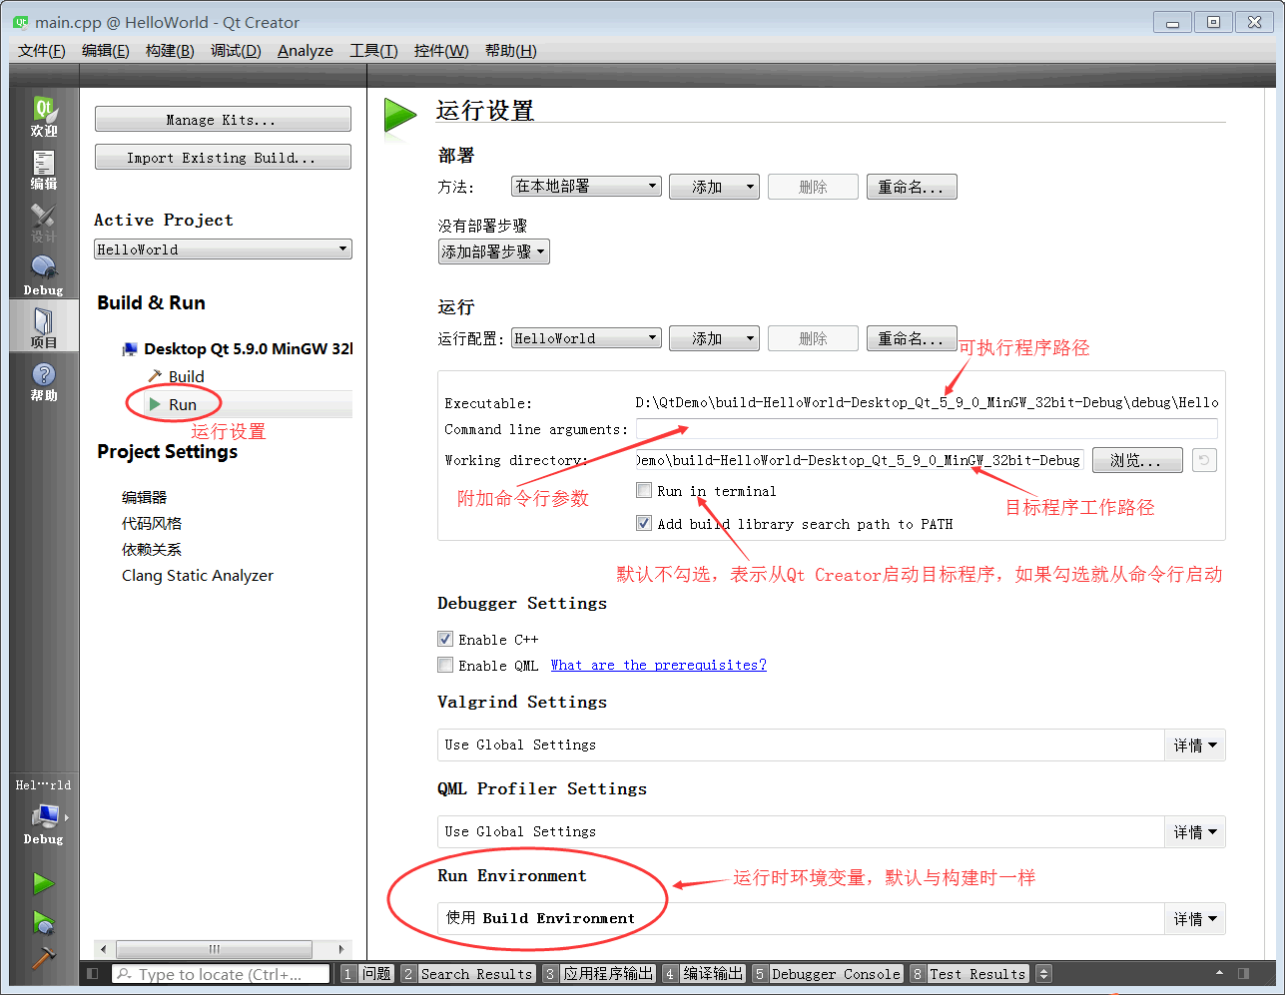The image size is (1285, 995).
Task: Click the Manage Kits... button
Action: click(223, 119)
